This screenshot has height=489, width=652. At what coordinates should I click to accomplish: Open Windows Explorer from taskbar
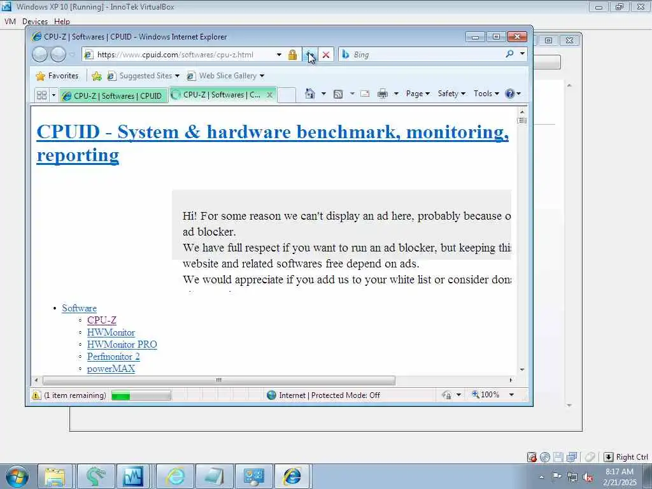[x=55, y=476]
